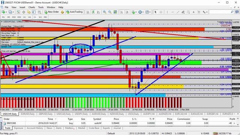Click the terminal scrollbar down arrow
This screenshot has height=135, width=240.
(x=238, y=124)
